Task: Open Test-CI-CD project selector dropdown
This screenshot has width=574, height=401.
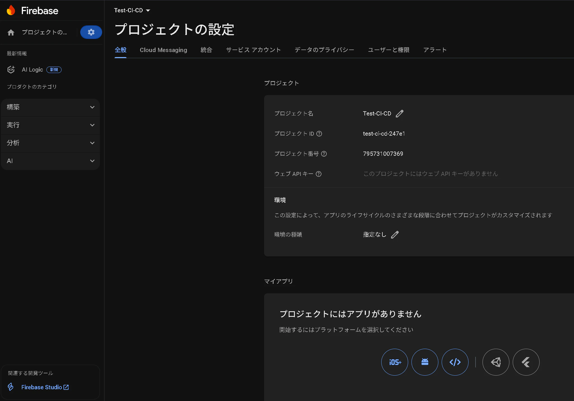Action: tap(132, 10)
